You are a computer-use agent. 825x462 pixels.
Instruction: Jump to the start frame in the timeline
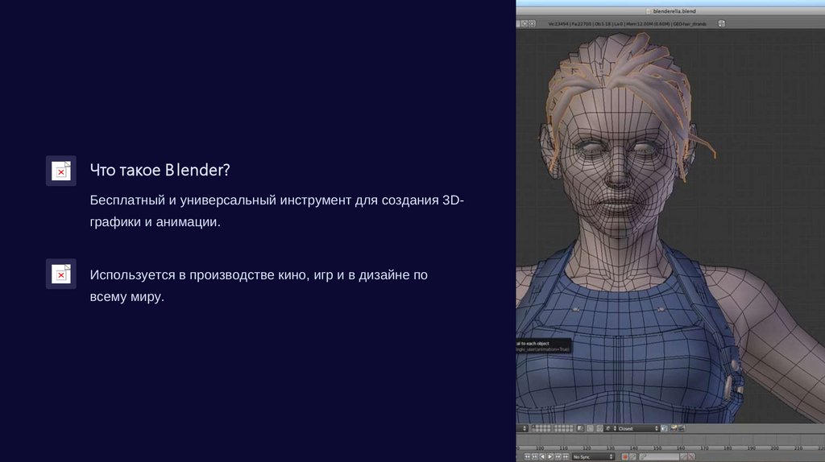tap(527, 456)
